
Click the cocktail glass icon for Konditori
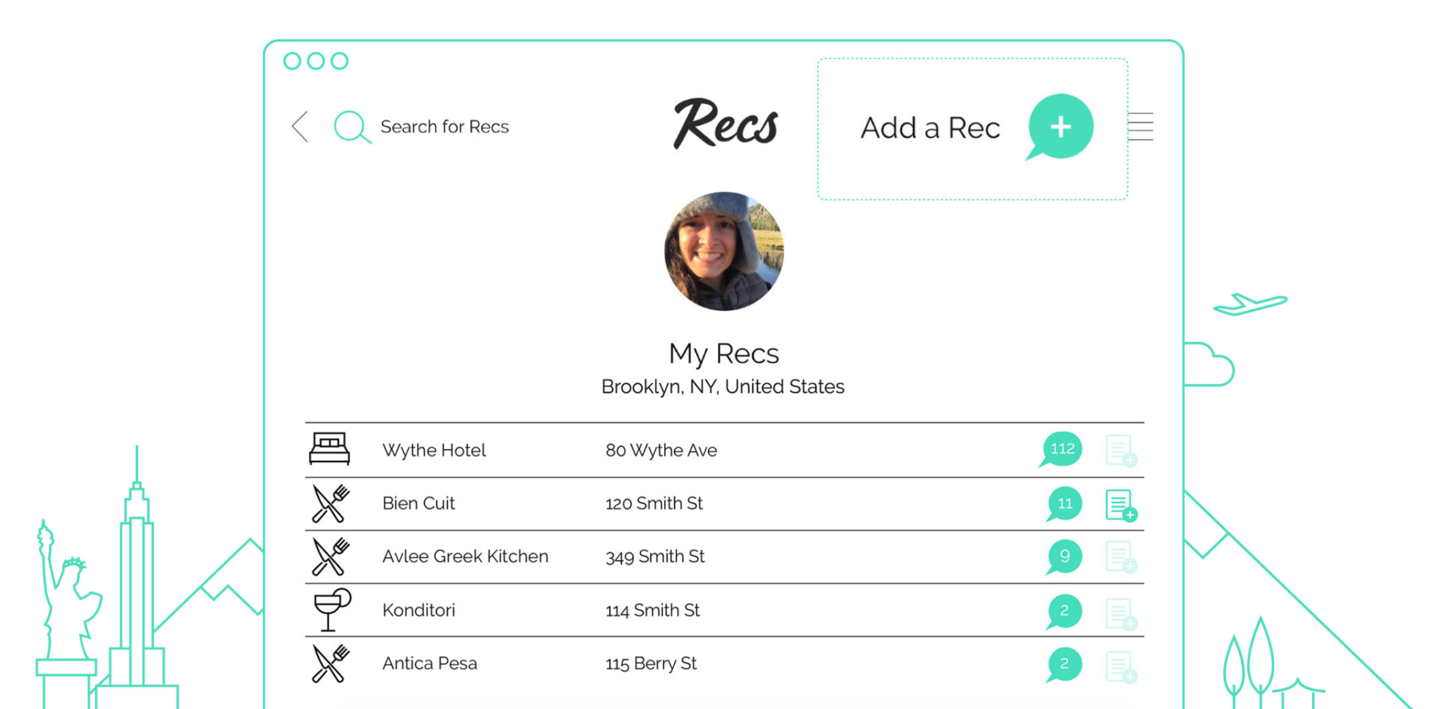pyautogui.click(x=331, y=609)
